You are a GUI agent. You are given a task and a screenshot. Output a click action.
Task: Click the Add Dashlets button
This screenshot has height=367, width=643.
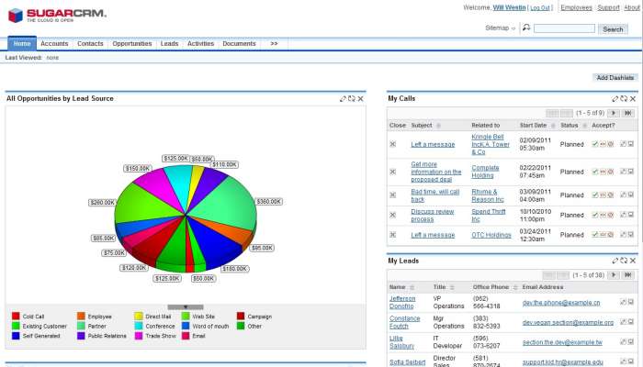coord(615,78)
